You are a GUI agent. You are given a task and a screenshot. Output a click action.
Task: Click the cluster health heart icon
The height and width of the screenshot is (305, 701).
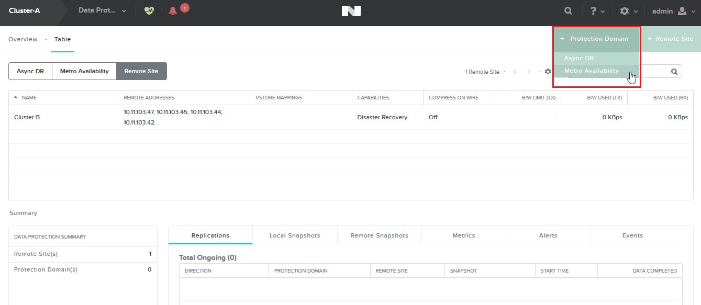pyautogui.click(x=149, y=10)
